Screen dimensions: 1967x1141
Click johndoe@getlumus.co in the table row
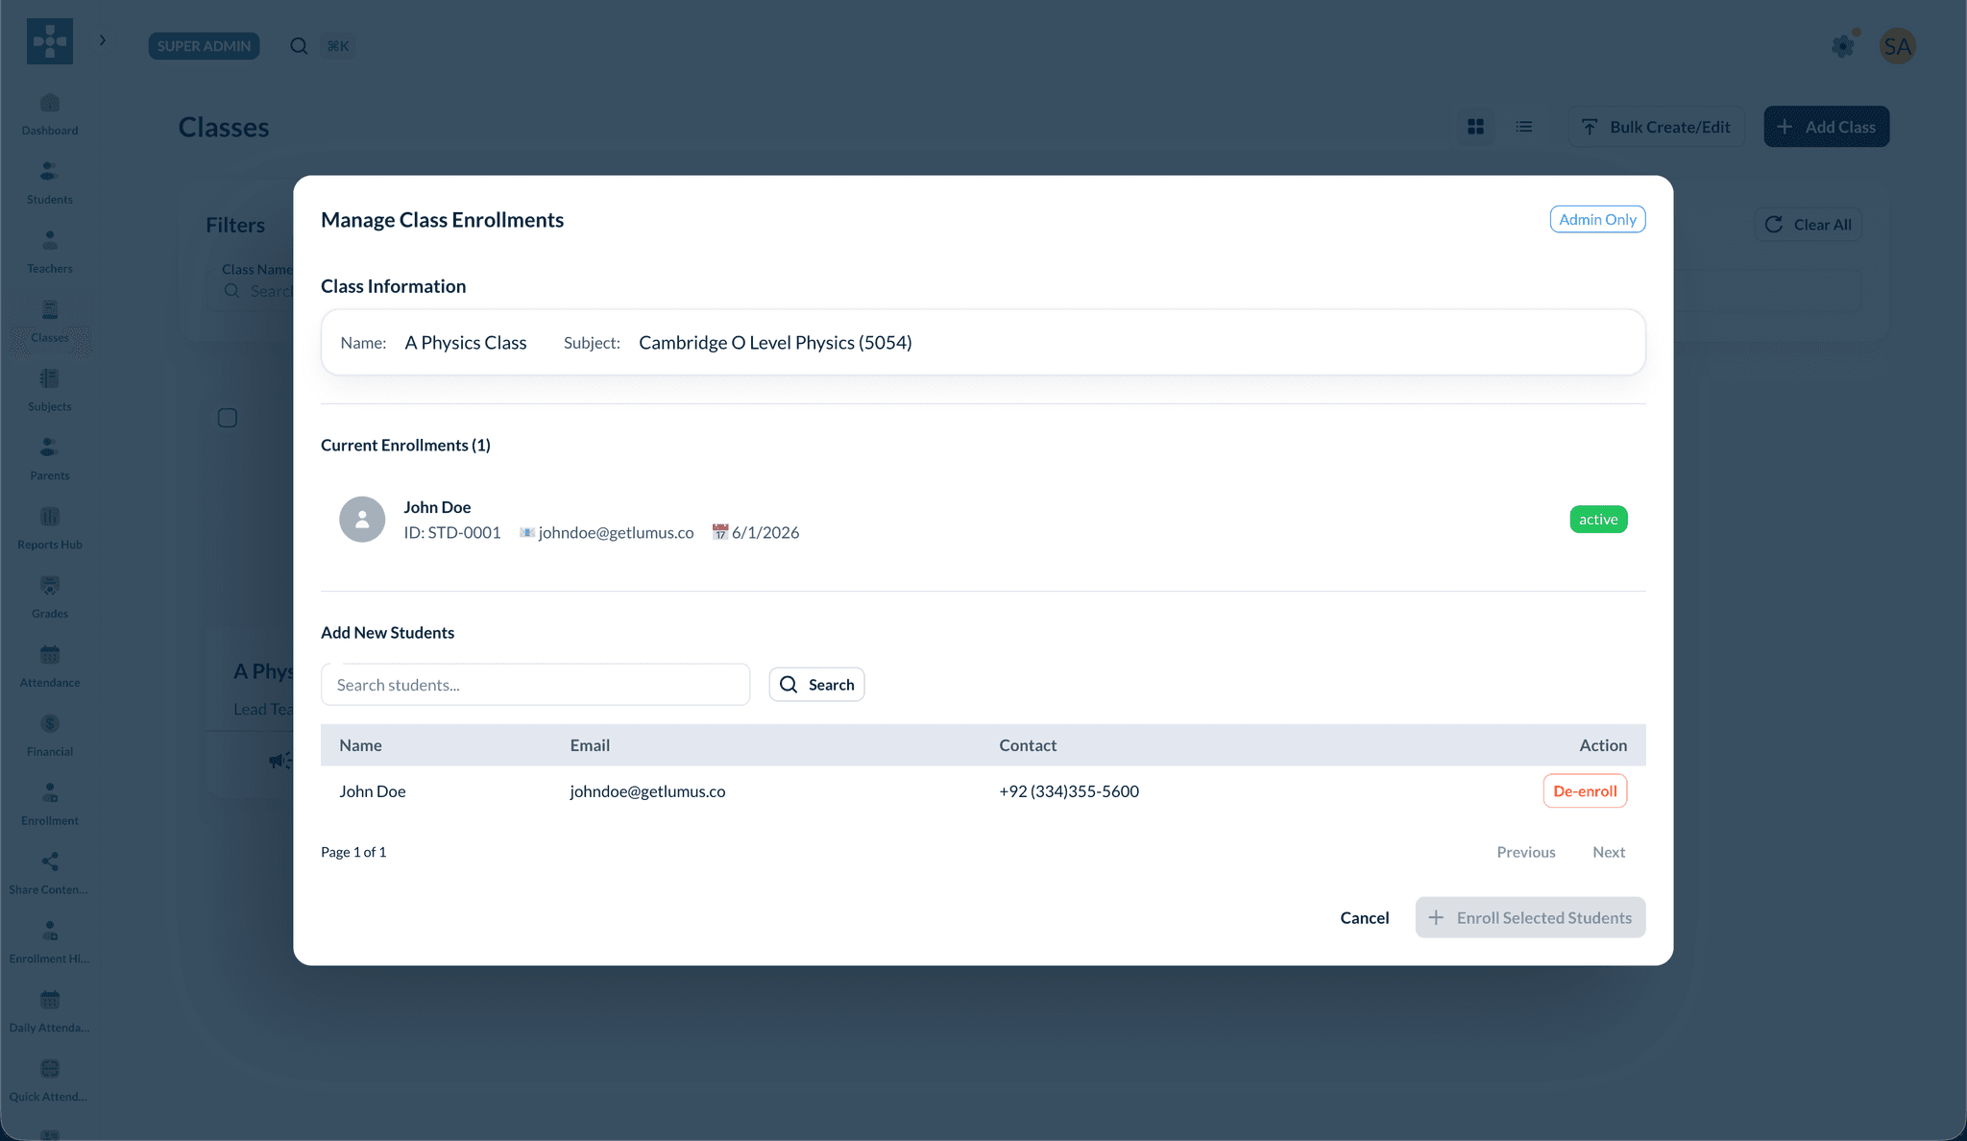coord(647,791)
